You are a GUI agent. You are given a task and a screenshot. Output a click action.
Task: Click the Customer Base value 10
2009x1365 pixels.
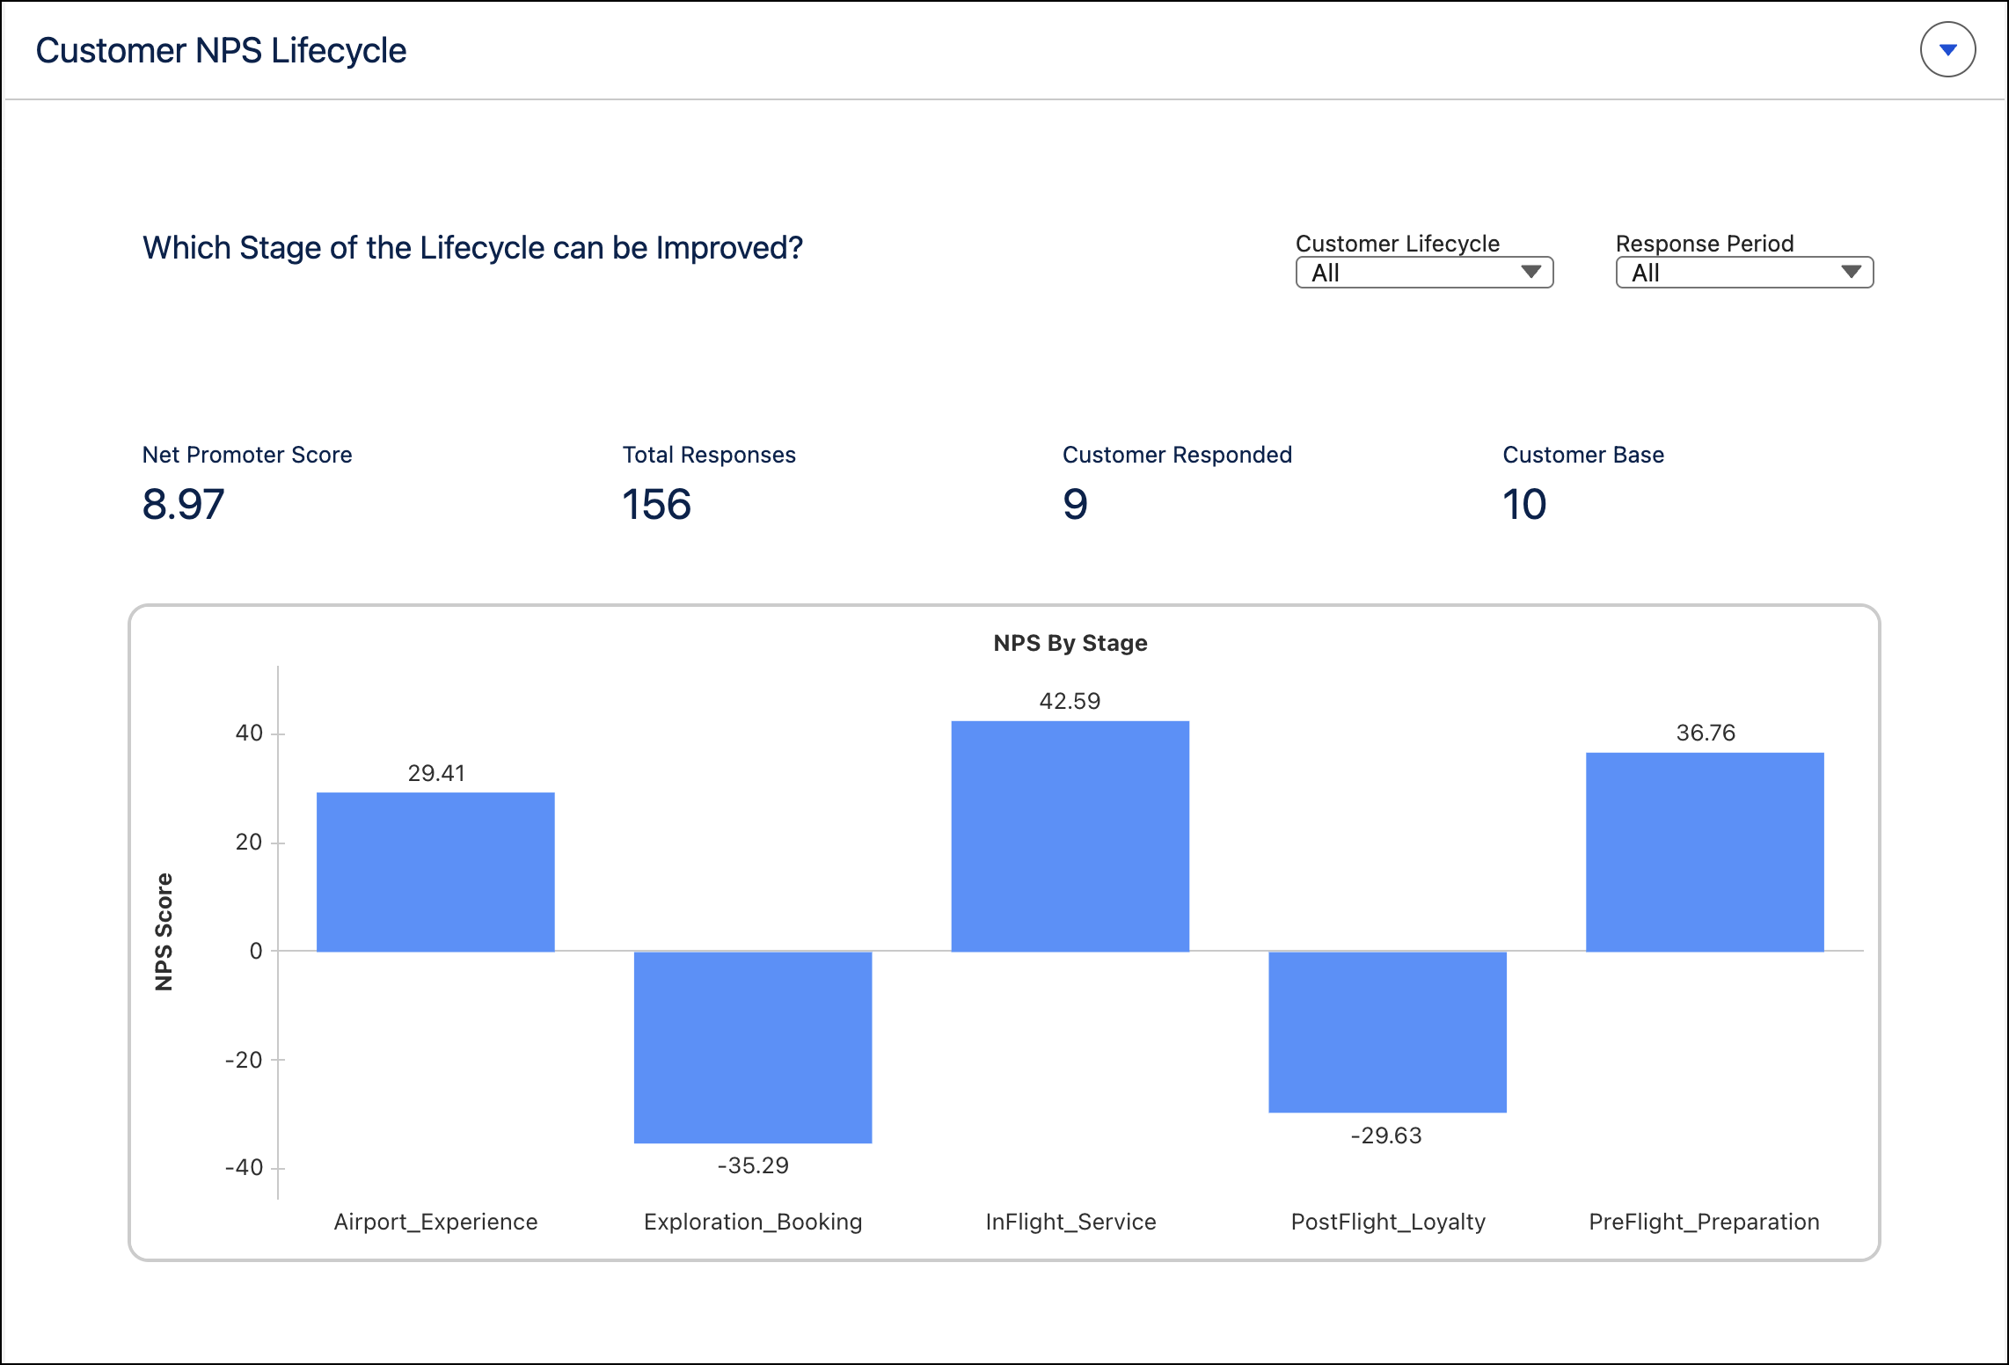coord(1523,505)
